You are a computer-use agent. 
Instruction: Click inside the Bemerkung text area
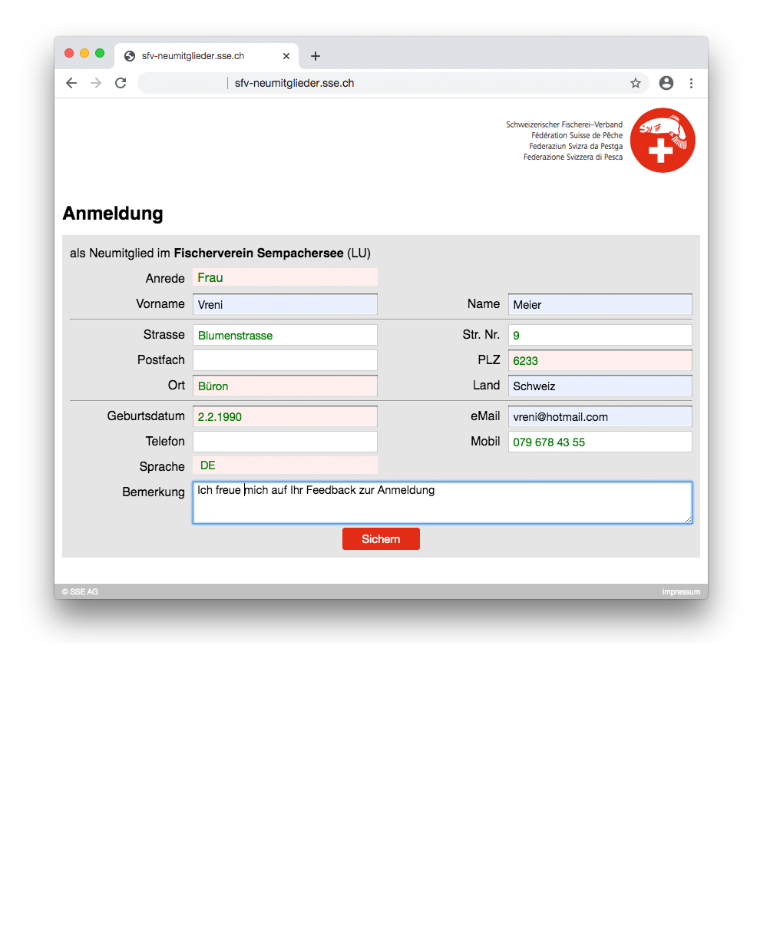coord(442,503)
